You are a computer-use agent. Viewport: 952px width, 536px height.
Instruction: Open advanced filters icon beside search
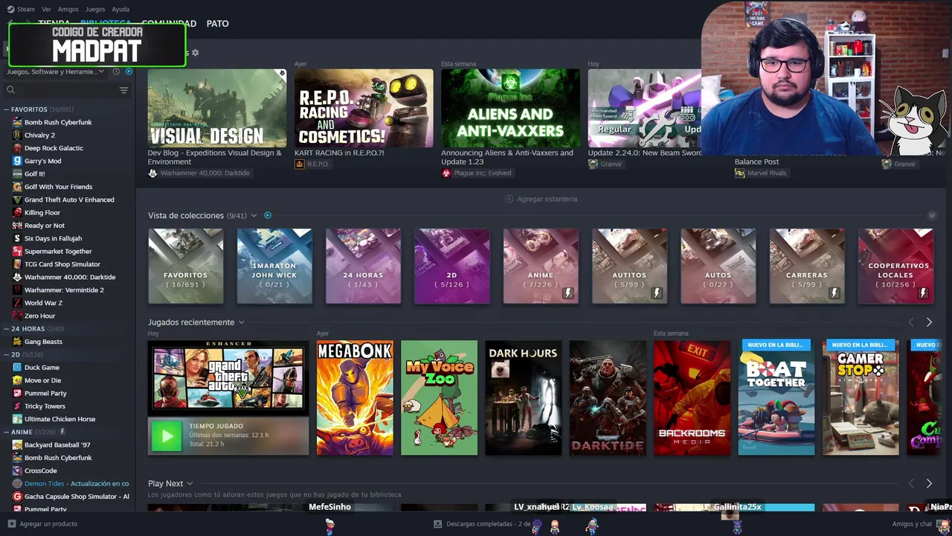coord(123,90)
